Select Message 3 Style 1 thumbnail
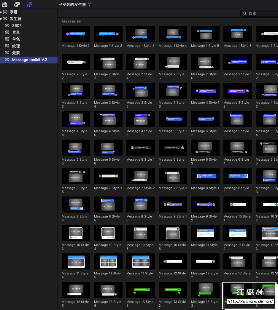The width and height of the screenshot is (278, 310). click(238, 62)
